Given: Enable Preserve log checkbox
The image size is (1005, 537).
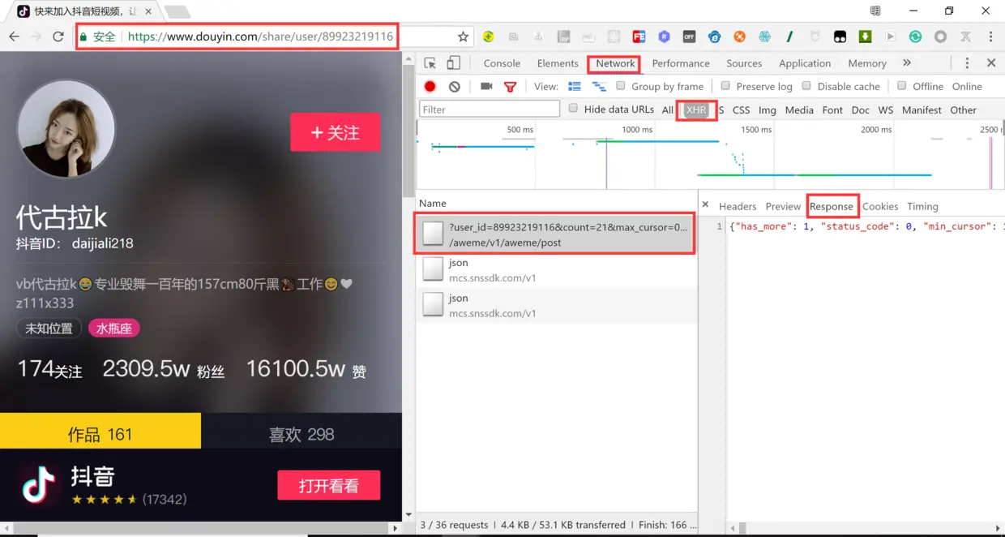Looking at the screenshot, I should [x=725, y=86].
